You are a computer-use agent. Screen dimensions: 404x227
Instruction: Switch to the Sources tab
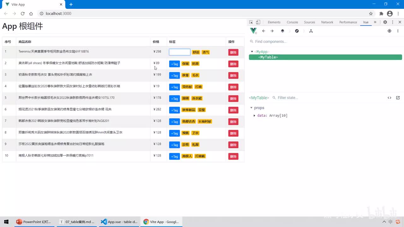coord(310,22)
